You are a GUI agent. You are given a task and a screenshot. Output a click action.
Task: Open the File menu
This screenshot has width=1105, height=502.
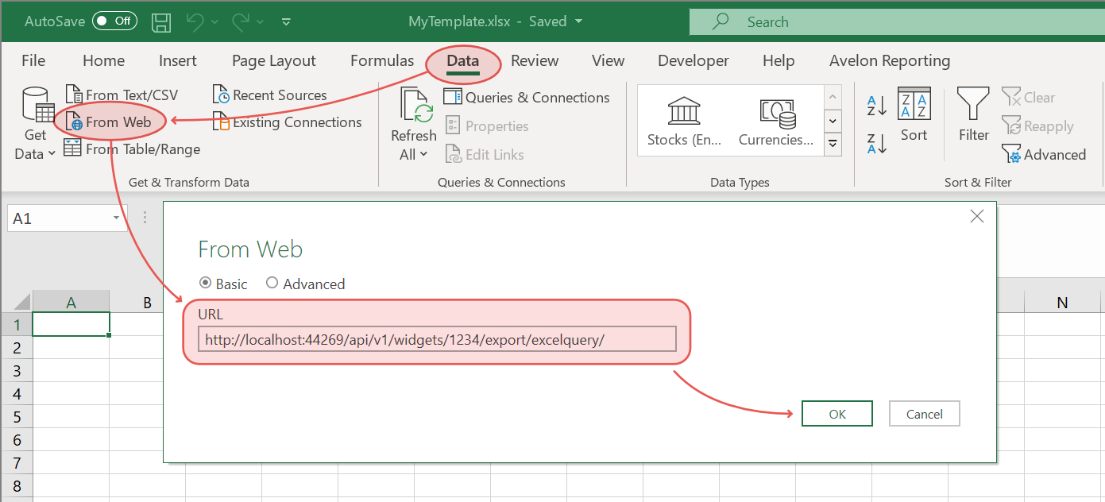33,60
